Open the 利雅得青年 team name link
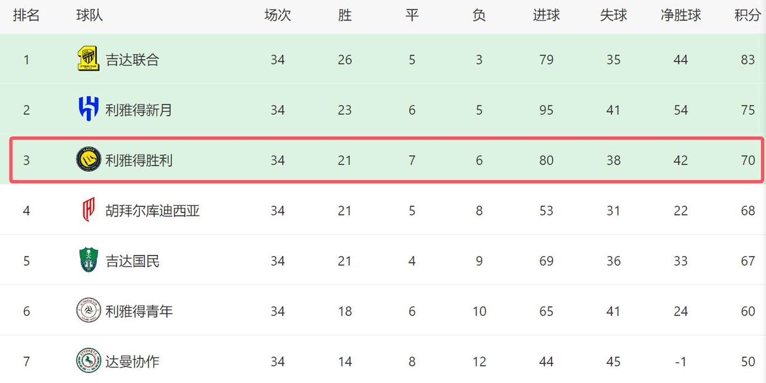766x383 pixels. pos(139,311)
